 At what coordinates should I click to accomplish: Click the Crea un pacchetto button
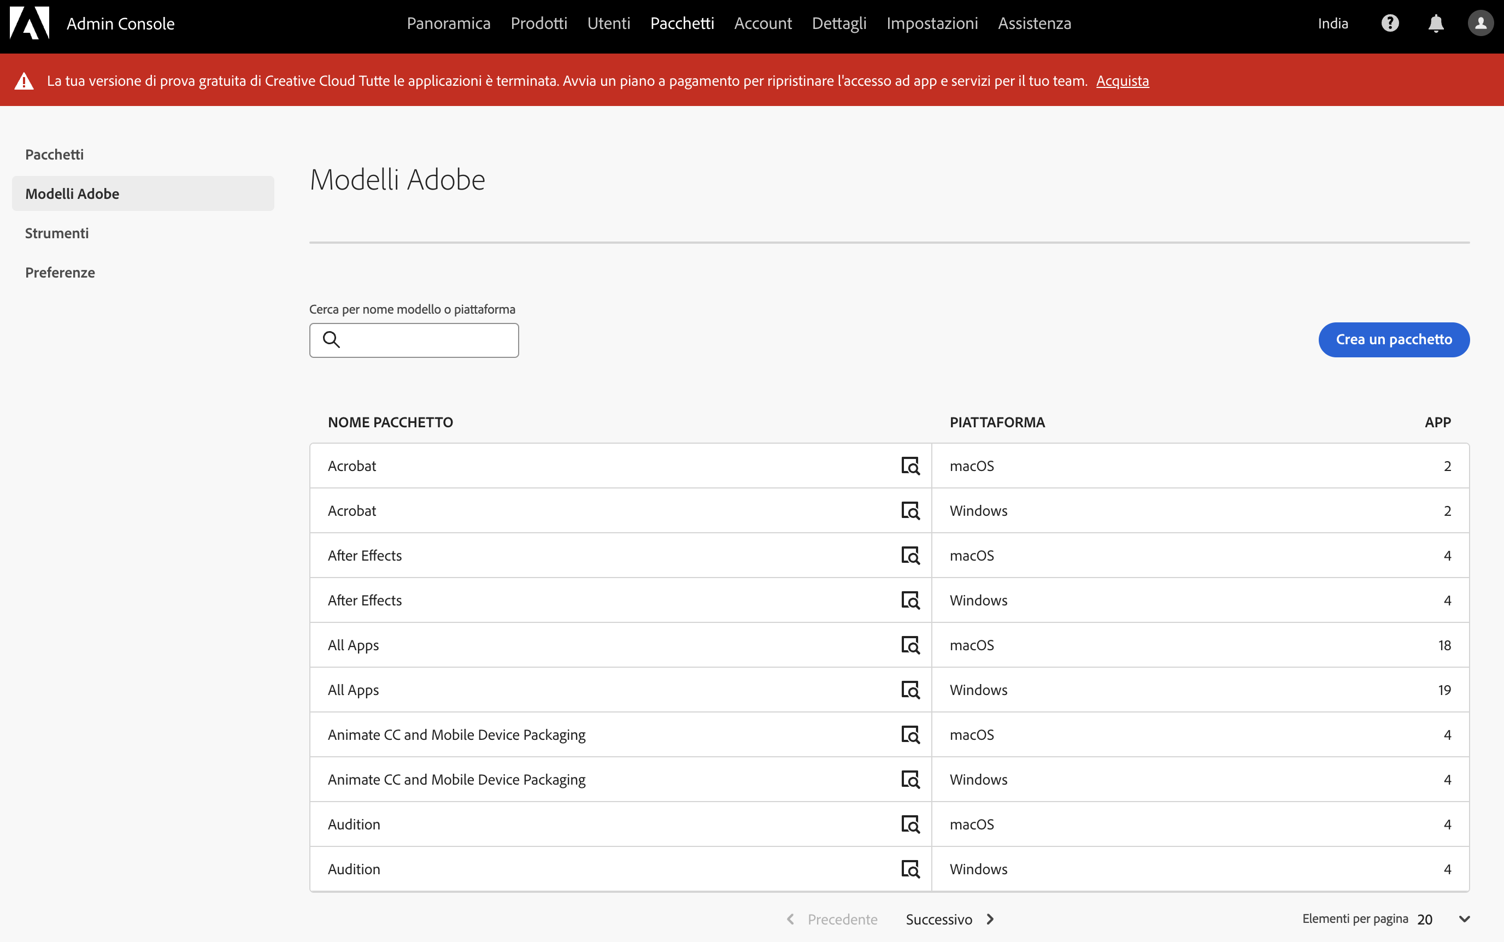1393,339
